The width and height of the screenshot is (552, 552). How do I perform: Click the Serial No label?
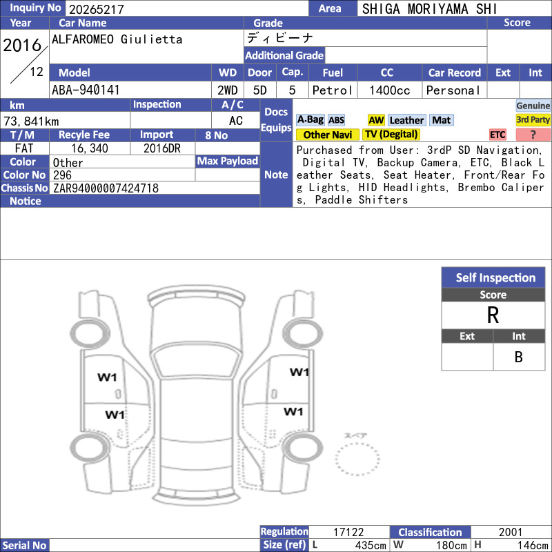(25, 545)
